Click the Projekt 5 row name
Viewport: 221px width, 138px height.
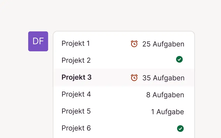[x=76, y=111]
